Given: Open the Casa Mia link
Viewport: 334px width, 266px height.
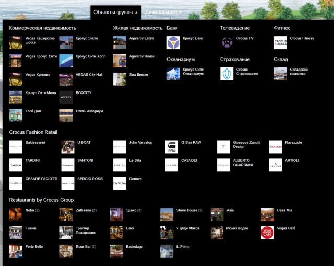Looking at the screenshot, I should [x=284, y=210].
